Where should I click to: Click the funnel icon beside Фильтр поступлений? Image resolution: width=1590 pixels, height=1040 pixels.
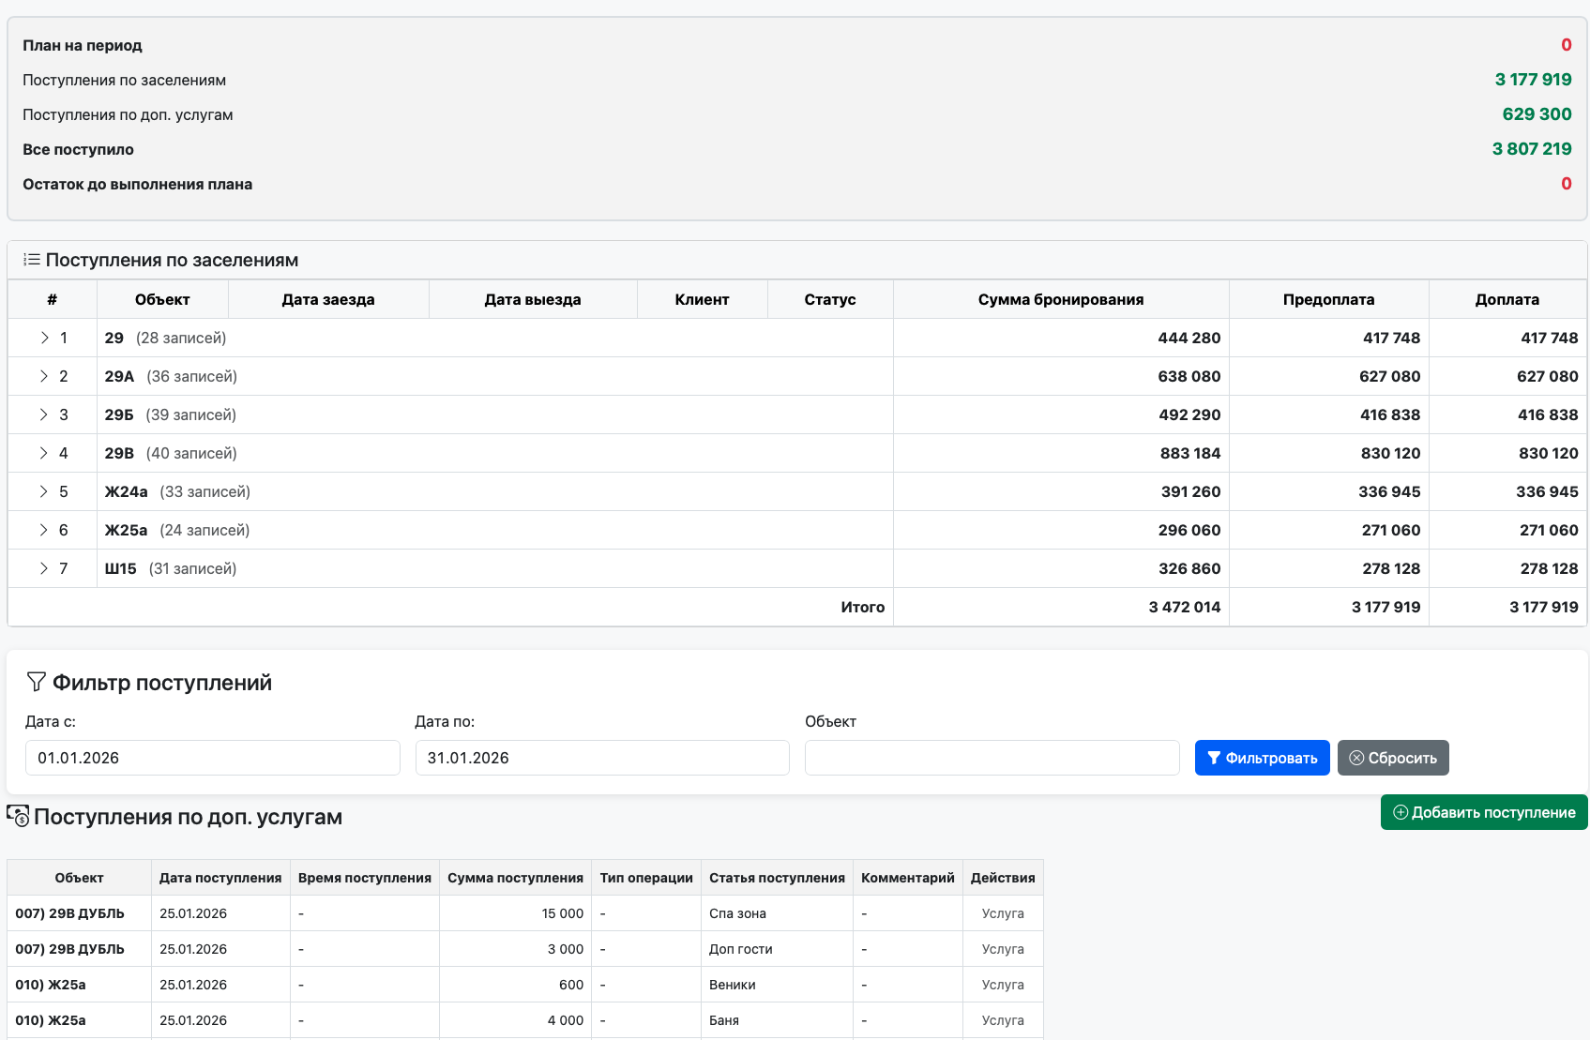36,682
